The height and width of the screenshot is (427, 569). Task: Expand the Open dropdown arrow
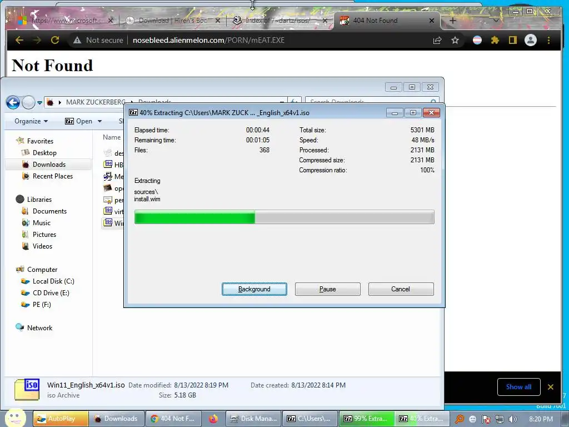click(x=100, y=121)
